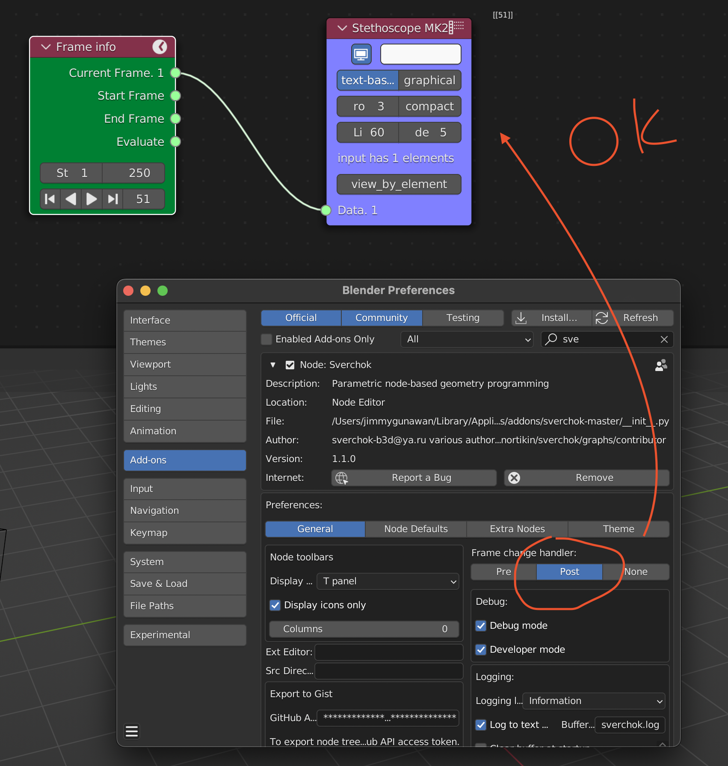The width and height of the screenshot is (728, 766).
Task: Click the compact button in Stethoscope
Action: [x=430, y=106]
